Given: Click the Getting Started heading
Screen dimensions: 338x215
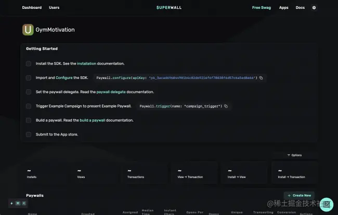Looking at the screenshot, I should (x=42, y=49).
